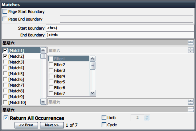Check the [Match10] checkbox
Viewport: 196px width, 131px height.
(x=5, y=102)
